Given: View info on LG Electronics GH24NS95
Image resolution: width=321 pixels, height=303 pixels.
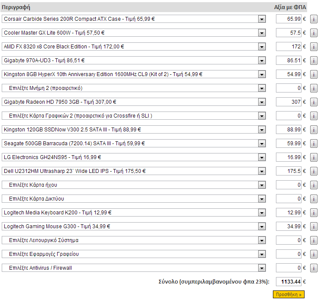Looking at the screenshot, I should pyautogui.click(x=314, y=157).
